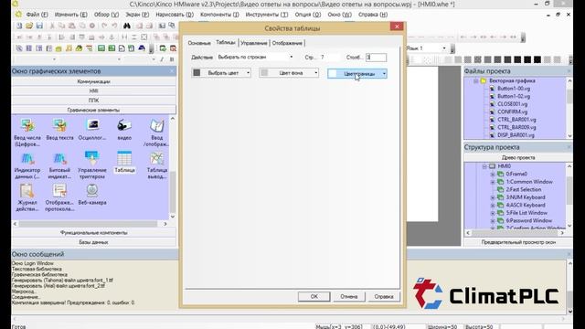Open the Коммуникации section bar
This screenshot has width=585, height=329.
pos(93,81)
